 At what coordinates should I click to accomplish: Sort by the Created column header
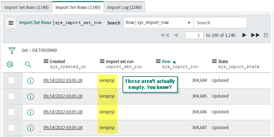57,62
